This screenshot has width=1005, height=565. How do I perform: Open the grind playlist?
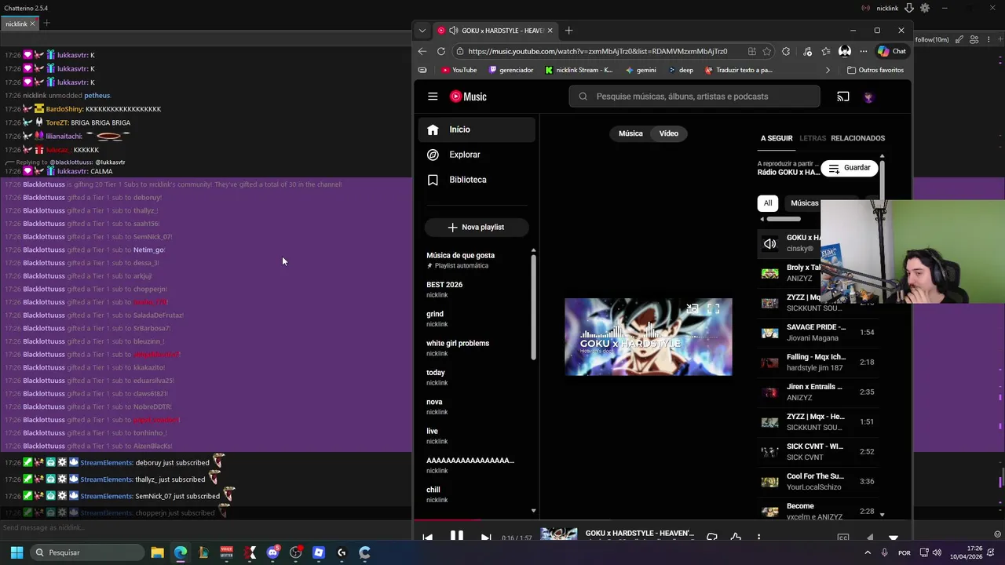coord(477,319)
